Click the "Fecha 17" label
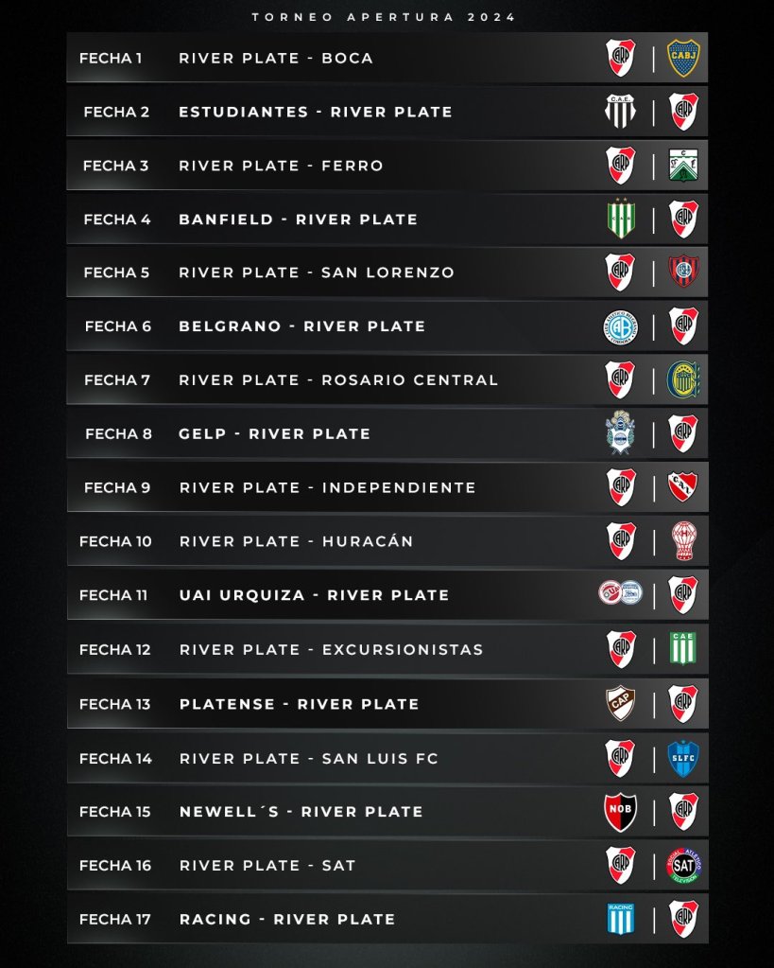774x968 pixels. point(114,919)
